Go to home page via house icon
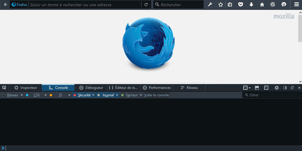Image resolution: width=302 pixels, height=151 pixels. pyautogui.click(x=262, y=5)
